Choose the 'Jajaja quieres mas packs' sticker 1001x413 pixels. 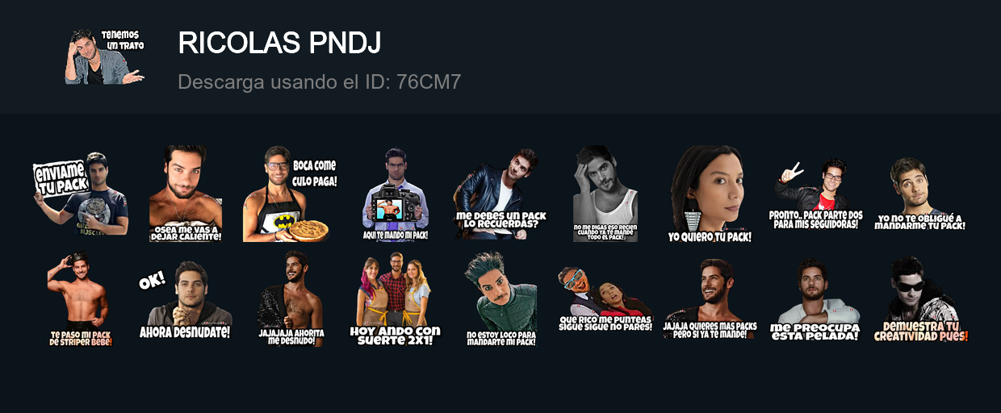(x=710, y=299)
